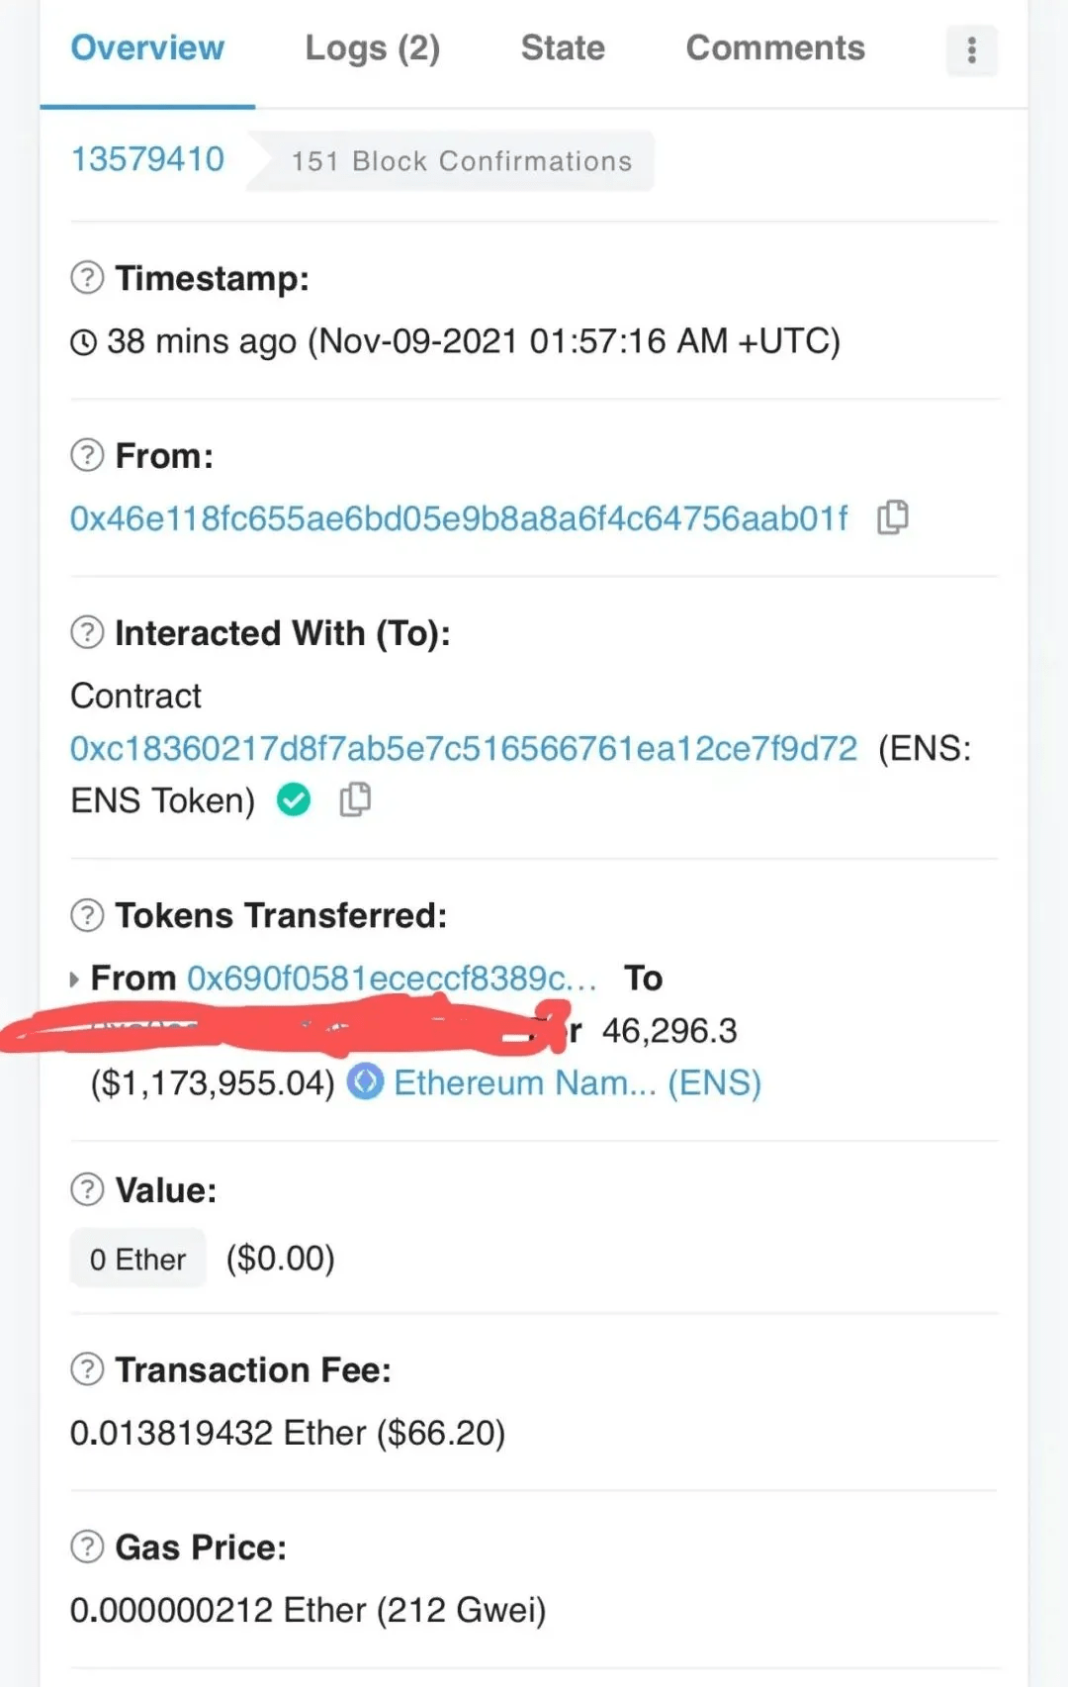Open the three-dot overflow menu

(971, 48)
